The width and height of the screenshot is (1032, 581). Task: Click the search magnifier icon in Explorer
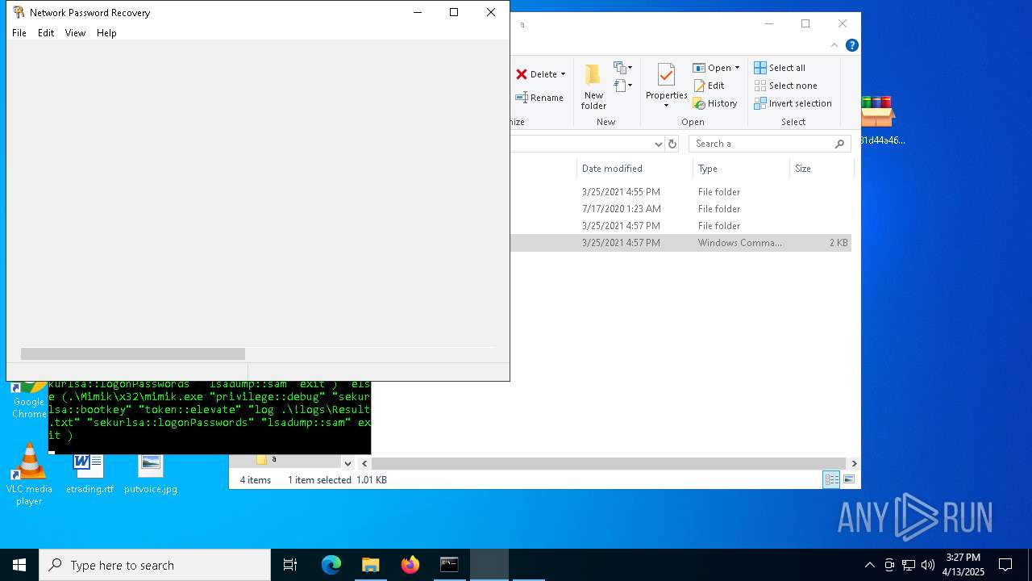point(839,144)
